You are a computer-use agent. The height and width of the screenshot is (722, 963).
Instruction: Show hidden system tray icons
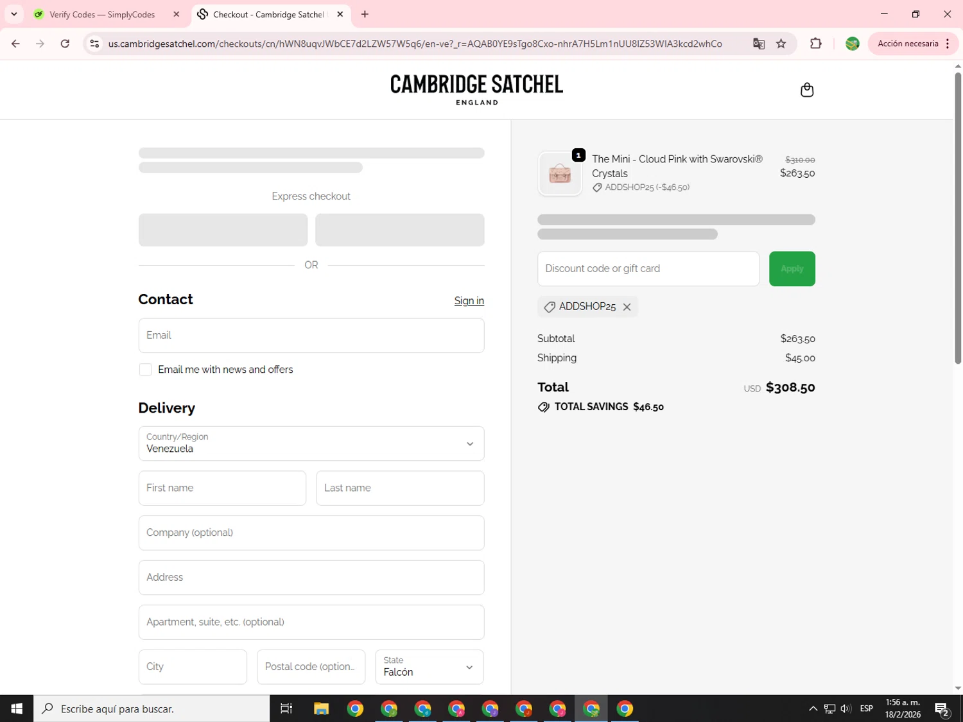[x=813, y=709]
